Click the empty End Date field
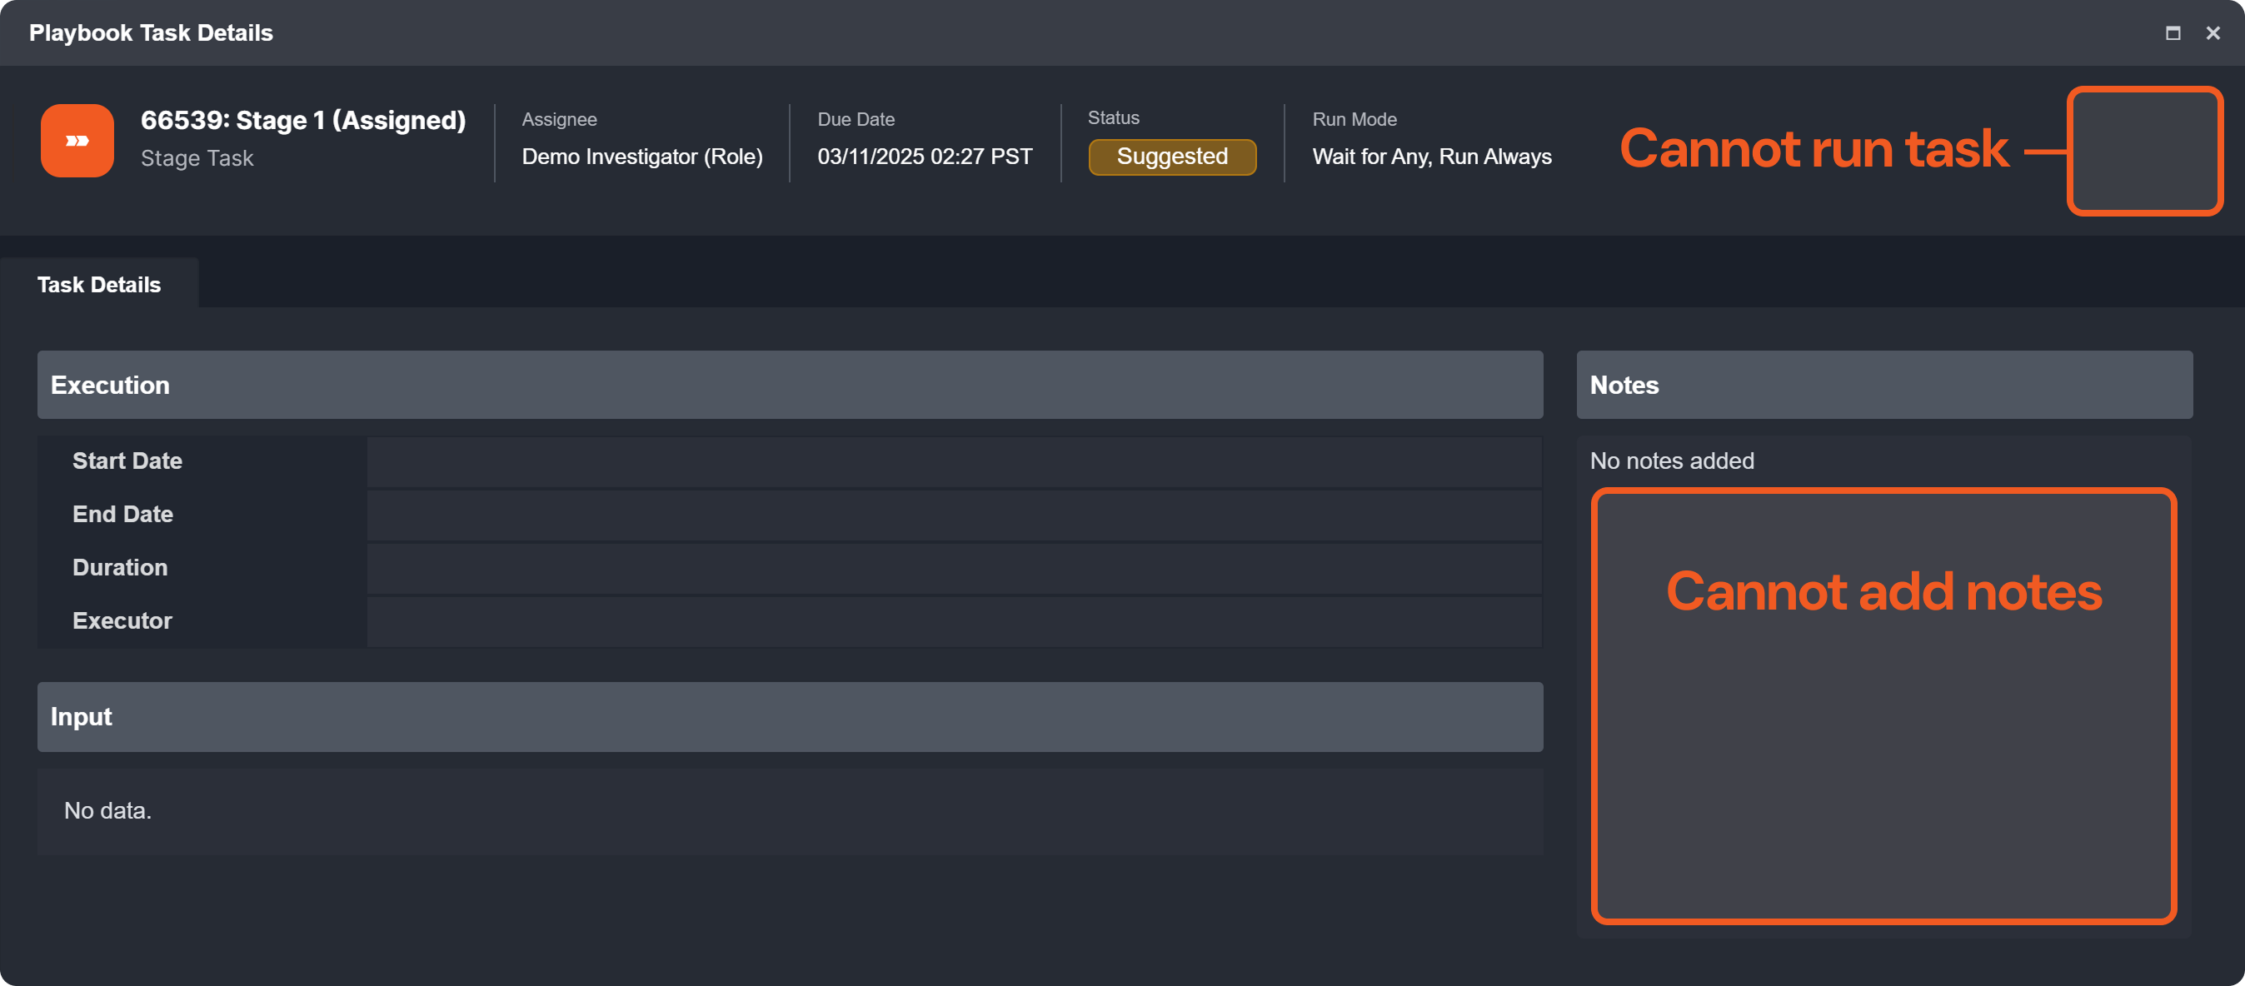This screenshot has height=986, width=2245. 954,515
